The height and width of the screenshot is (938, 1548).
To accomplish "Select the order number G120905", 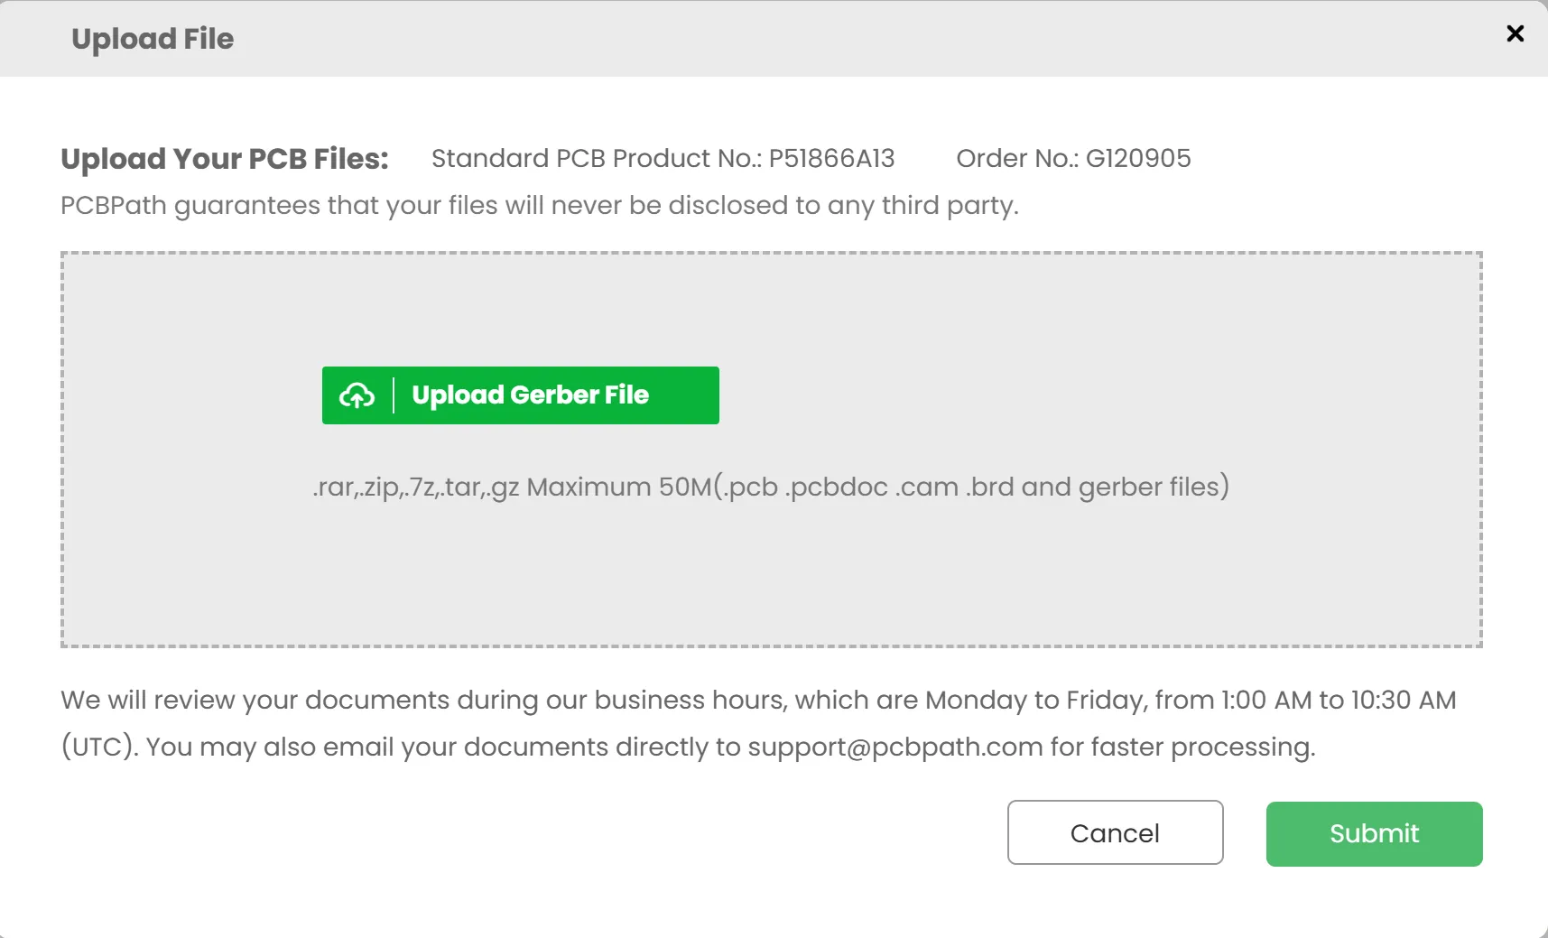I will tap(1137, 159).
